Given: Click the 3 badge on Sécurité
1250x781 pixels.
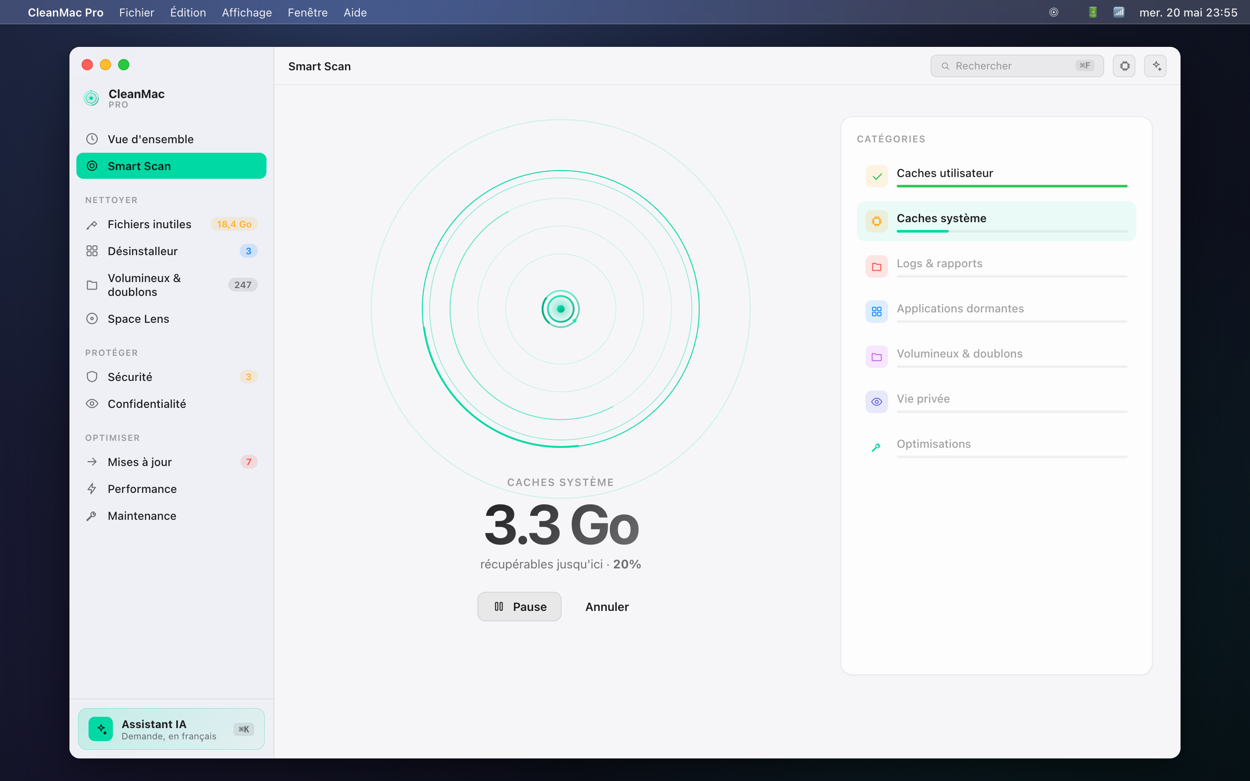Looking at the screenshot, I should click(x=248, y=377).
